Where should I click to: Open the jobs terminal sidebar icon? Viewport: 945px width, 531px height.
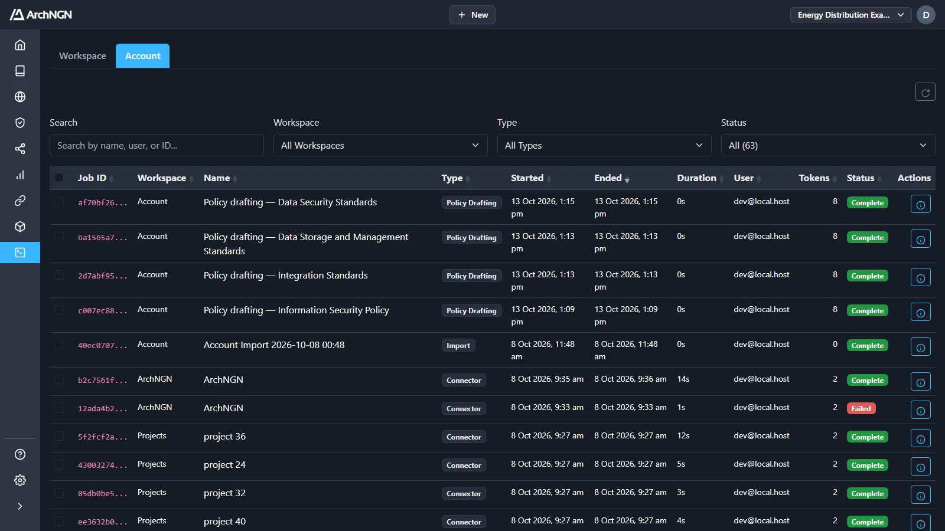pyautogui.click(x=20, y=253)
